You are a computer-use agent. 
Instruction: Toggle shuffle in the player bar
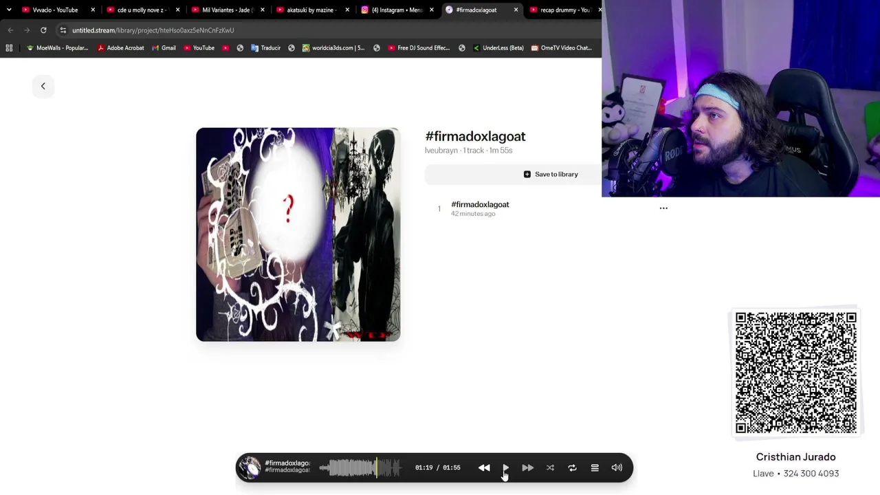[x=550, y=467]
